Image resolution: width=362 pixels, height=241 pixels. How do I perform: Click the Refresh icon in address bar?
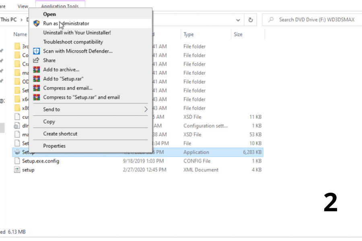pos(251,20)
